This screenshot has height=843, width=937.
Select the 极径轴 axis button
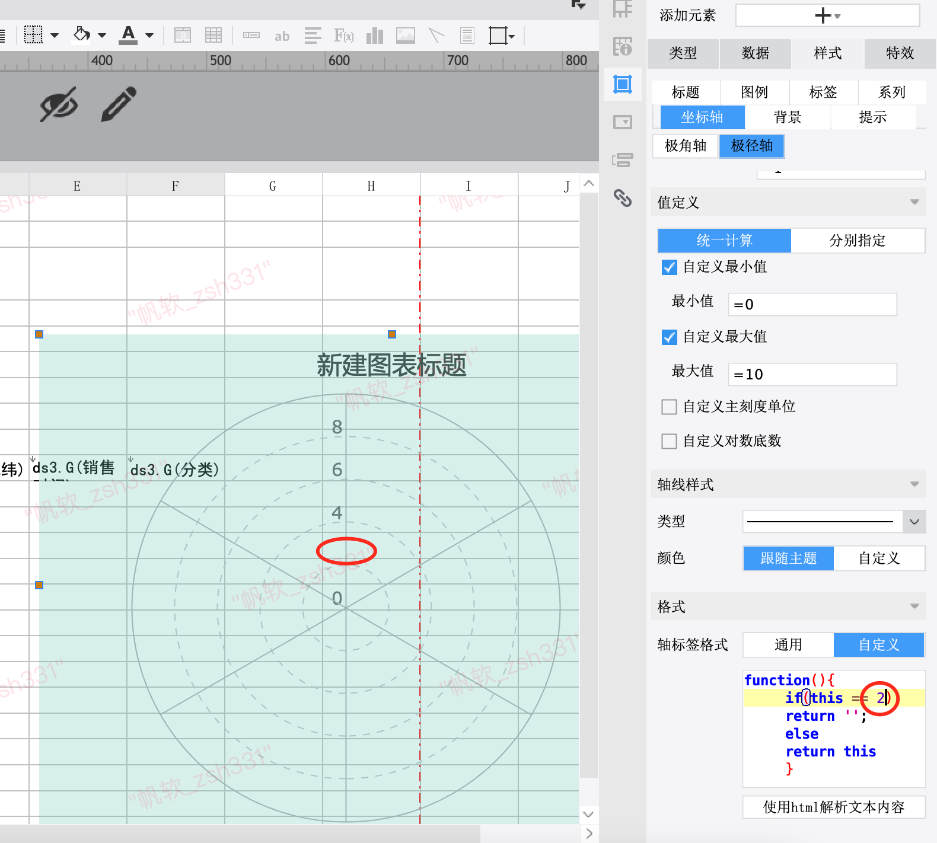(752, 146)
